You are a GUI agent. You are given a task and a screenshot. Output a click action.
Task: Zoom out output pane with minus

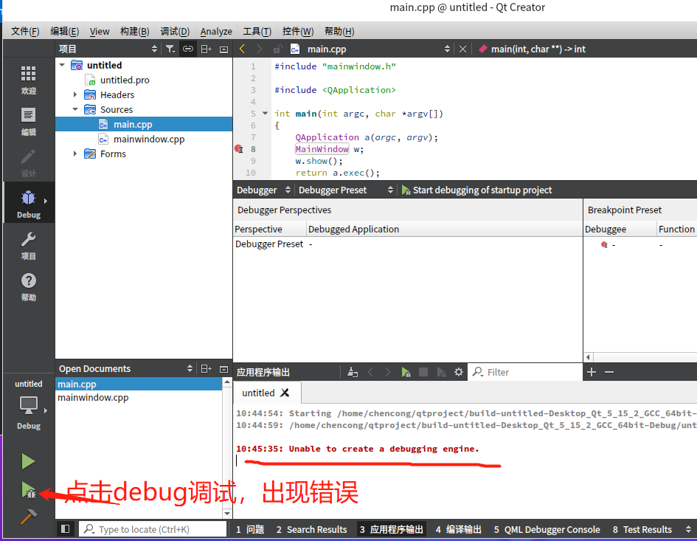coord(609,372)
